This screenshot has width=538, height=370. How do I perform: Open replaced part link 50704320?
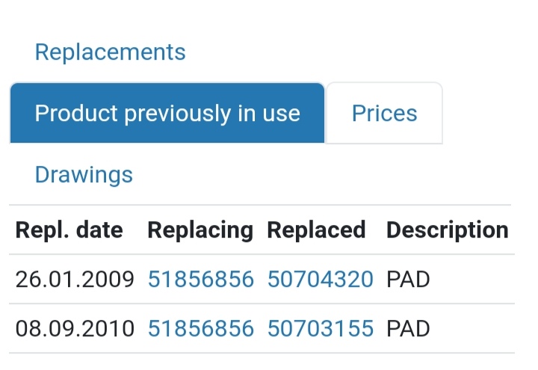[x=320, y=279]
